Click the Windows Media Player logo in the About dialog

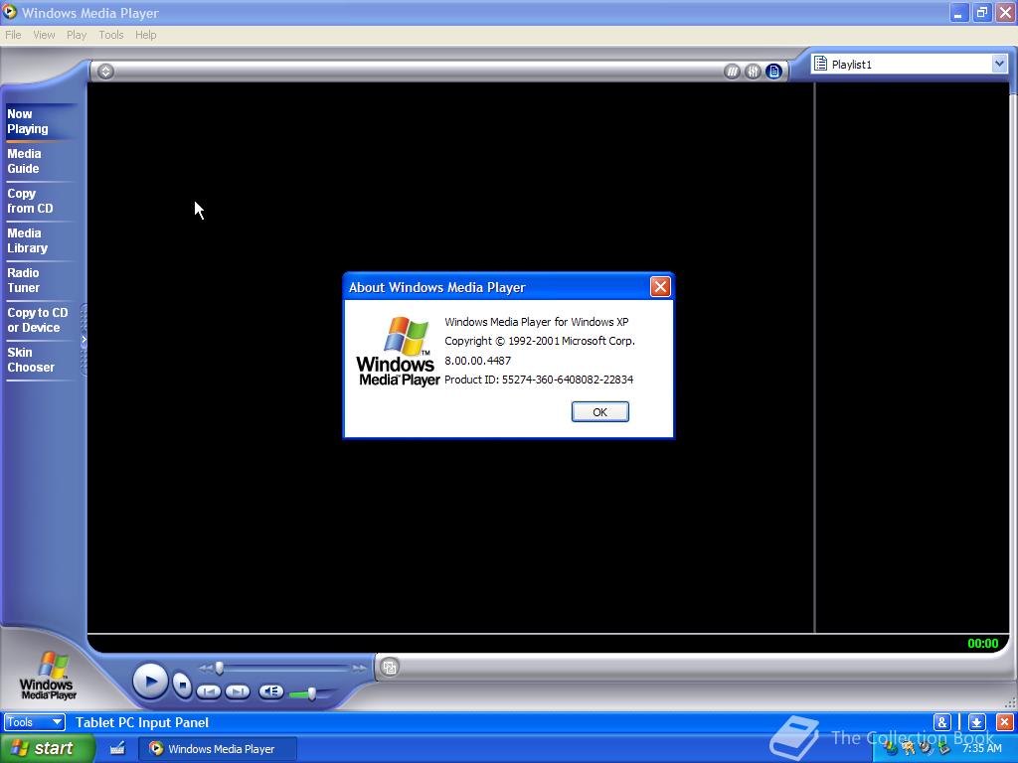pos(398,352)
